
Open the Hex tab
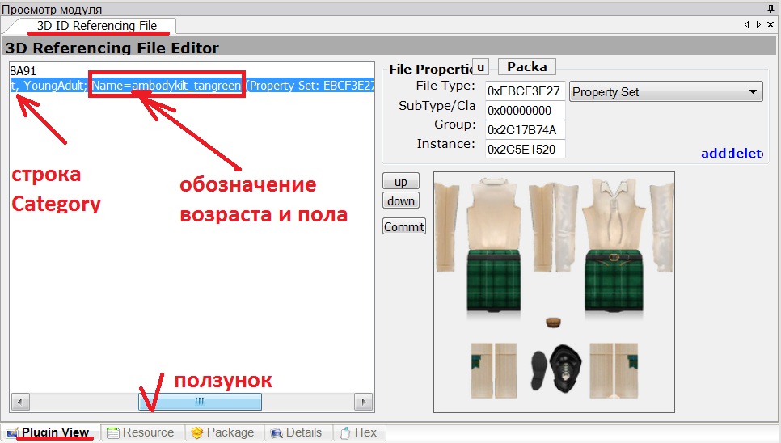[x=358, y=432]
